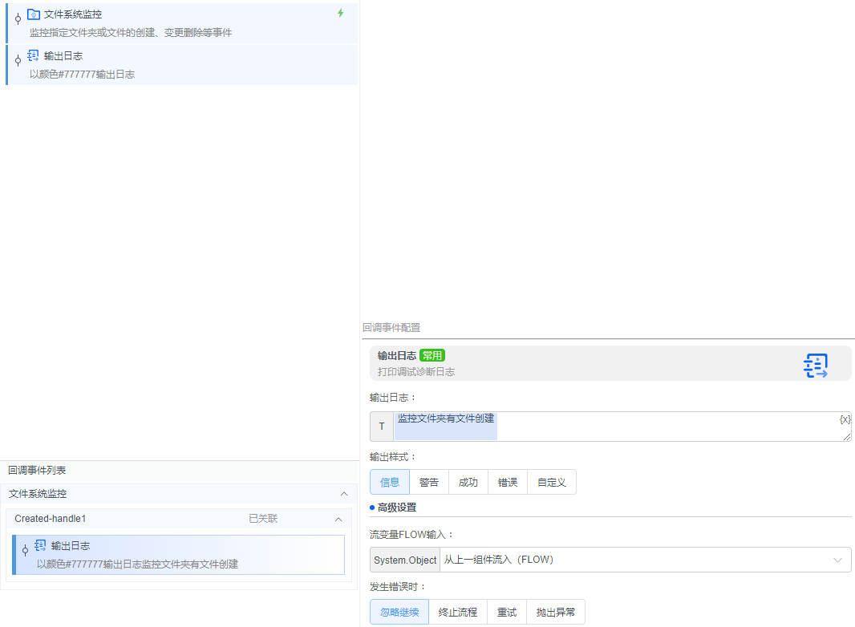The image size is (855, 627).
Task: Select the 错误 output style
Action: pyautogui.click(x=507, y=482)
